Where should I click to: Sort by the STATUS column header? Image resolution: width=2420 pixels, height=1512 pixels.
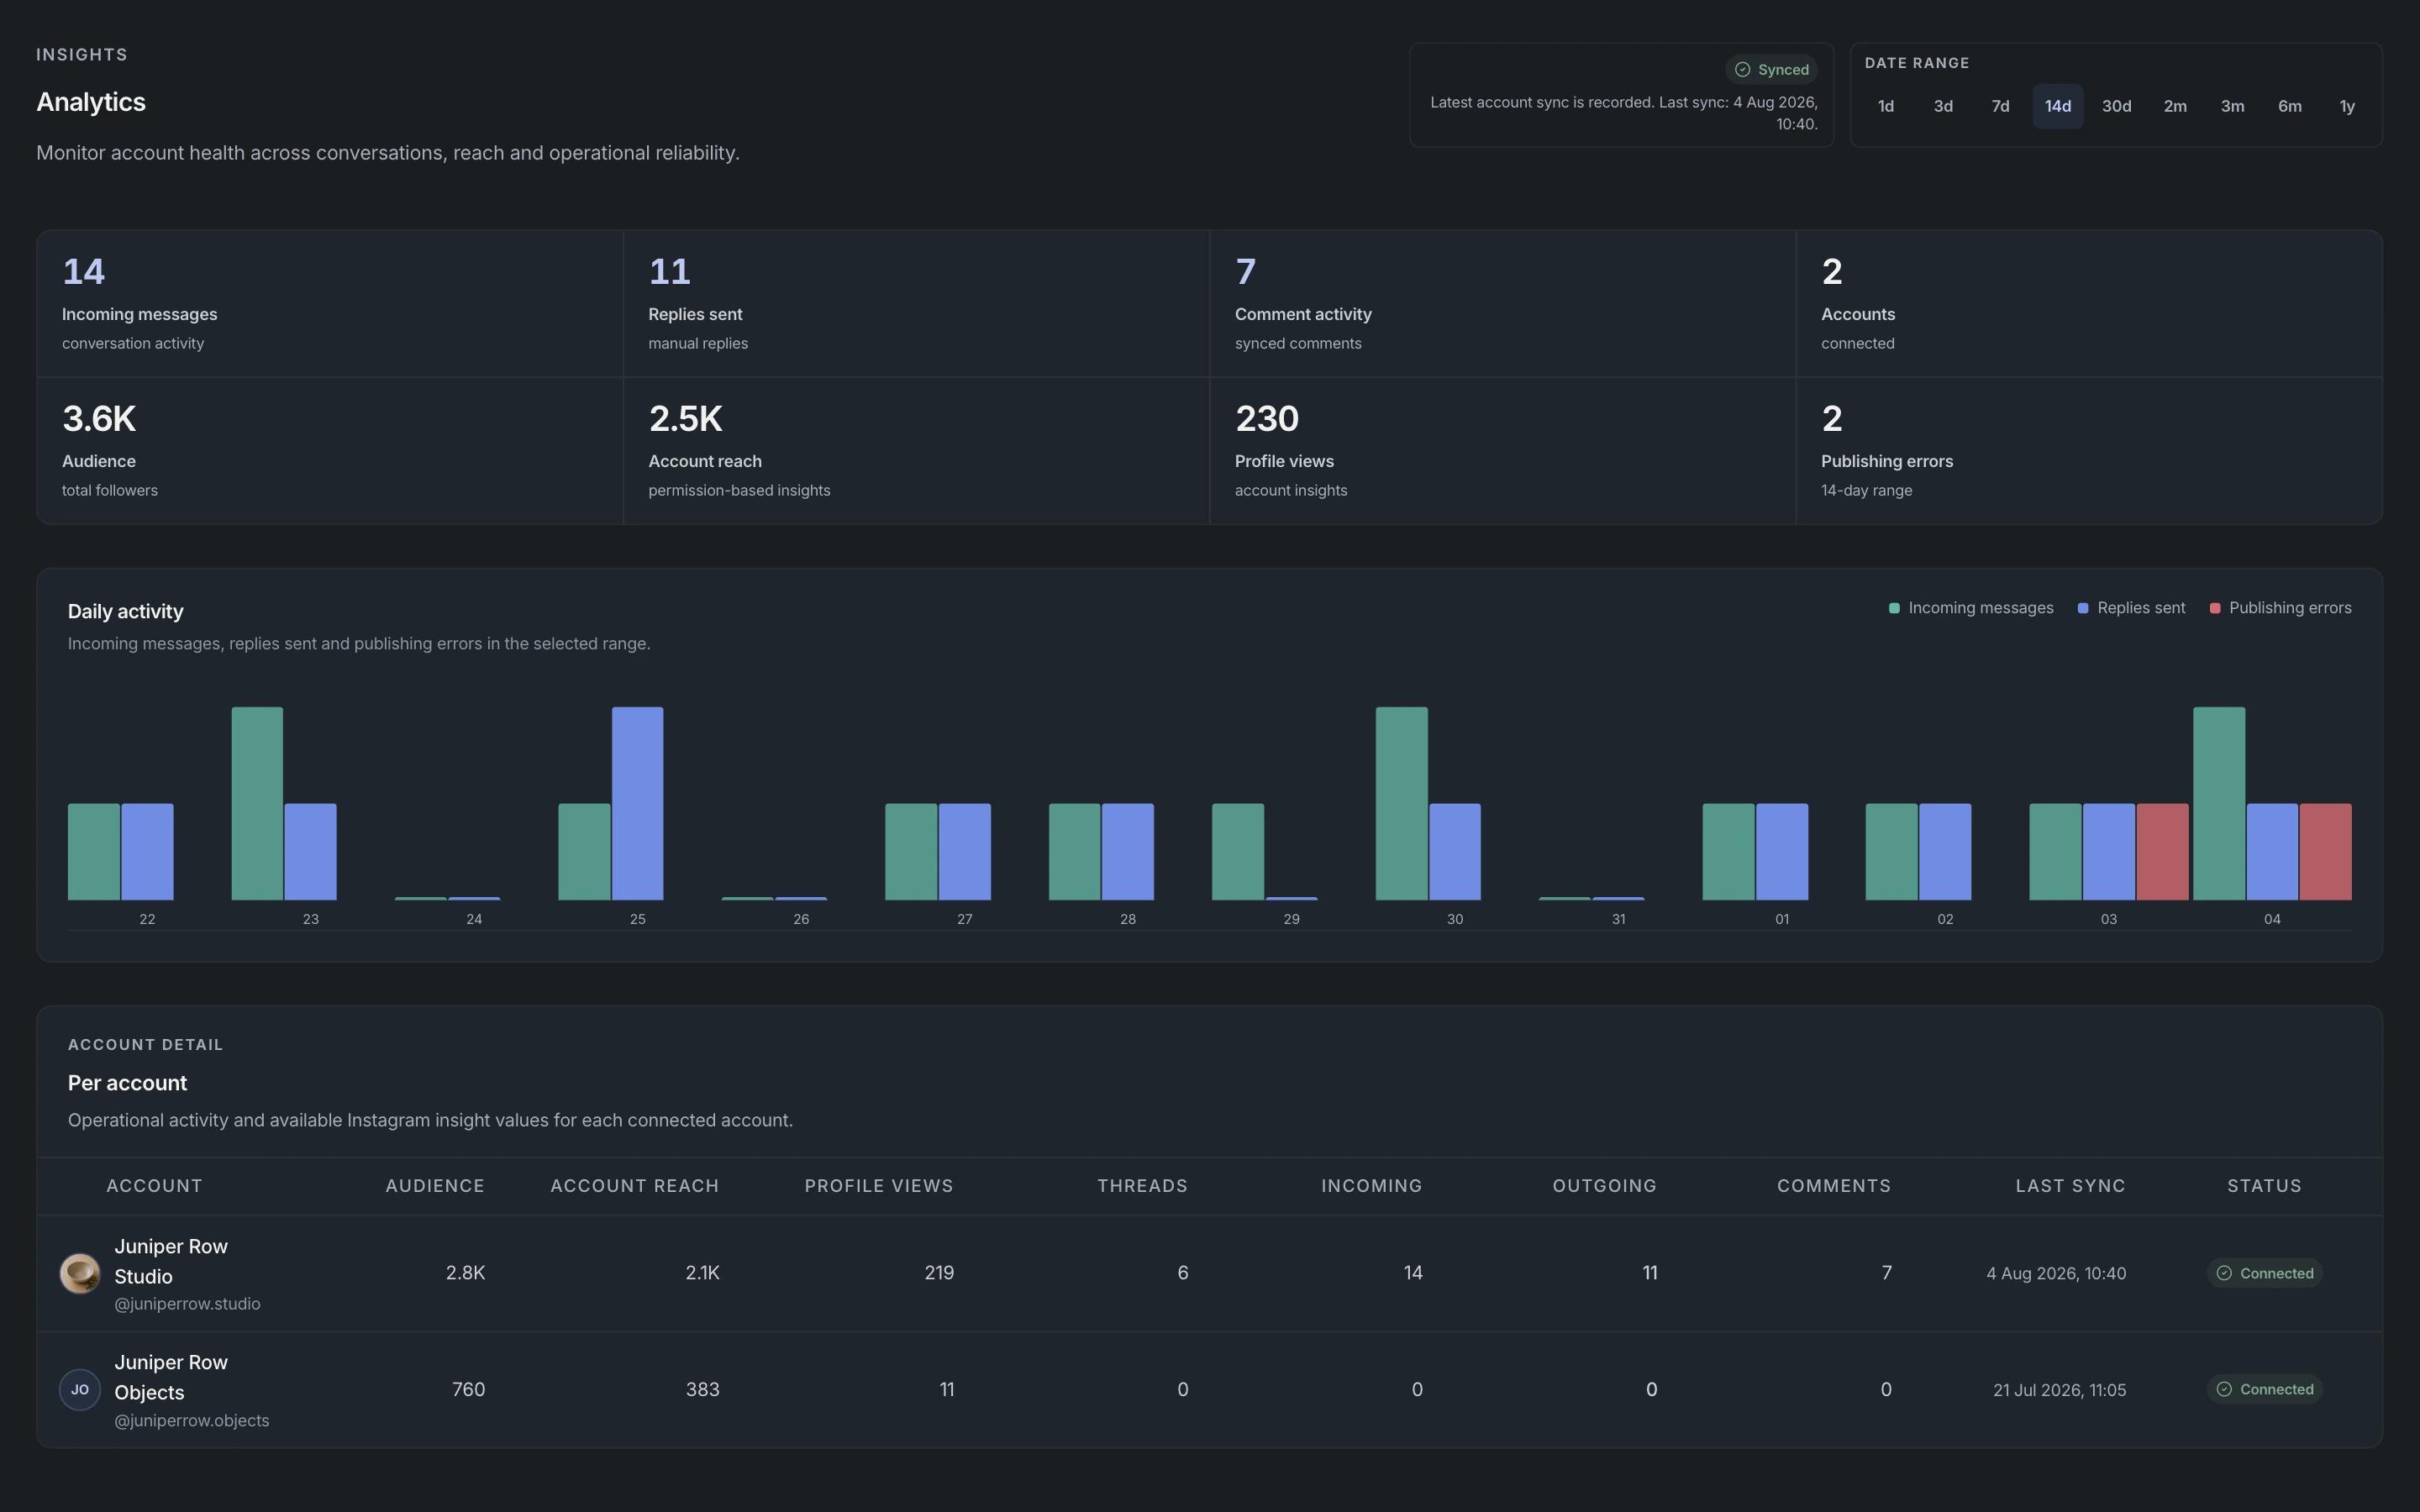point(2264,1186)
